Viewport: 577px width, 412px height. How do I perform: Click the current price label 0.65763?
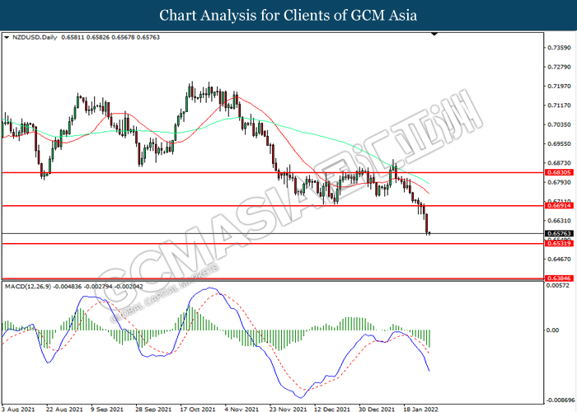click(x=559, y=233)
